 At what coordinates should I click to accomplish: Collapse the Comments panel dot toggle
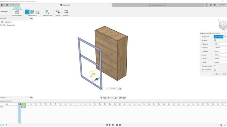[x=31, y=98]
